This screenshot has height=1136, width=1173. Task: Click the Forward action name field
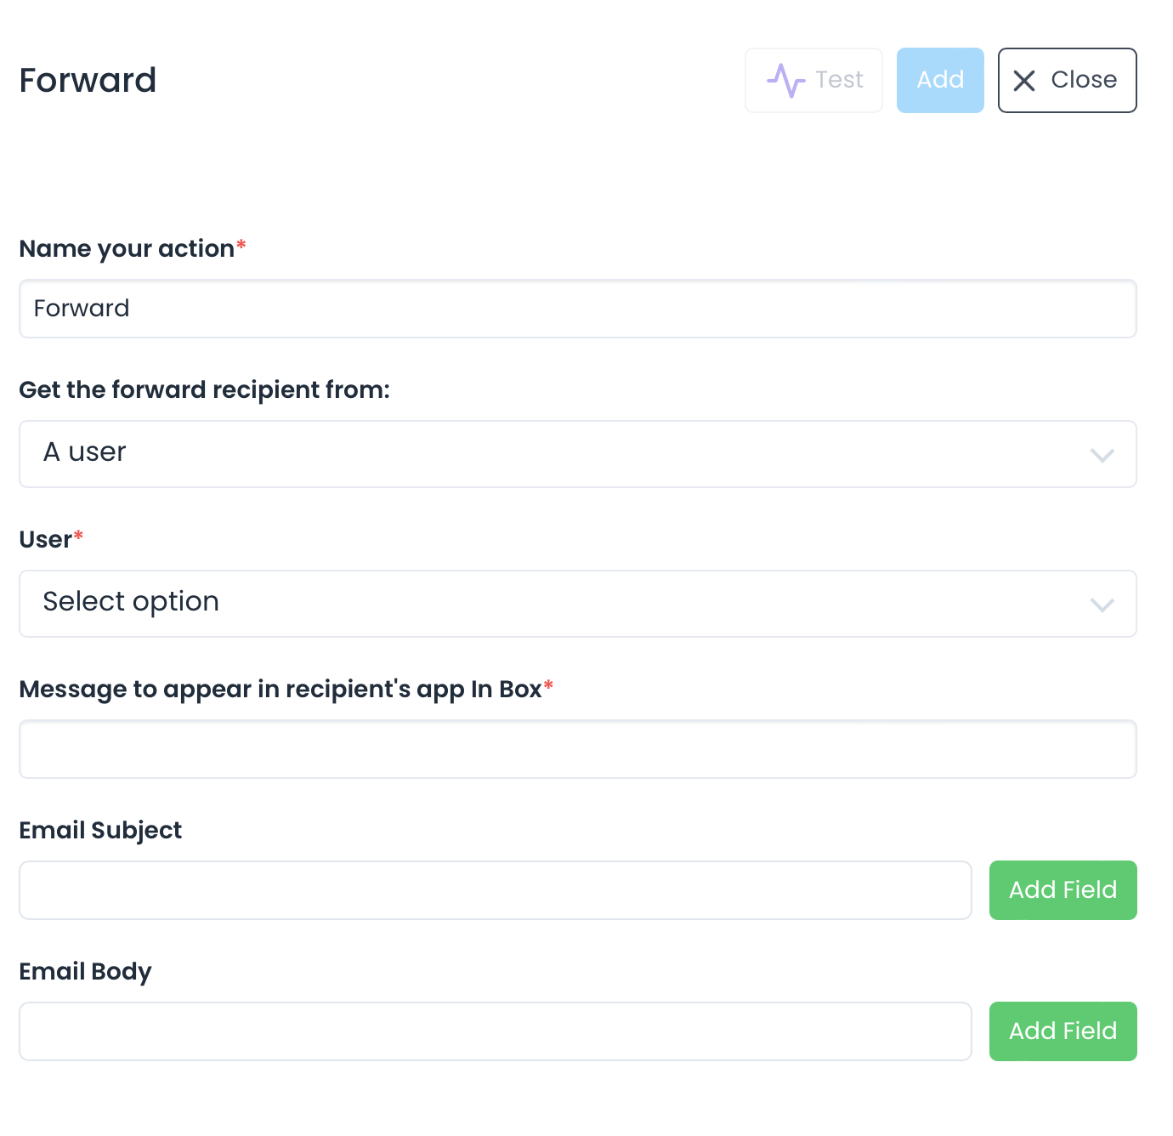tap(578, 309)
